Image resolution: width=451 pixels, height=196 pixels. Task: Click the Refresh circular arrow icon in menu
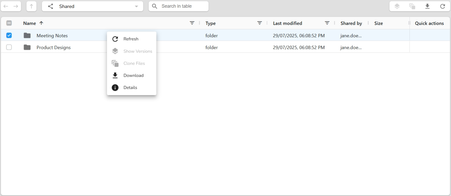[x=115, y=39]
